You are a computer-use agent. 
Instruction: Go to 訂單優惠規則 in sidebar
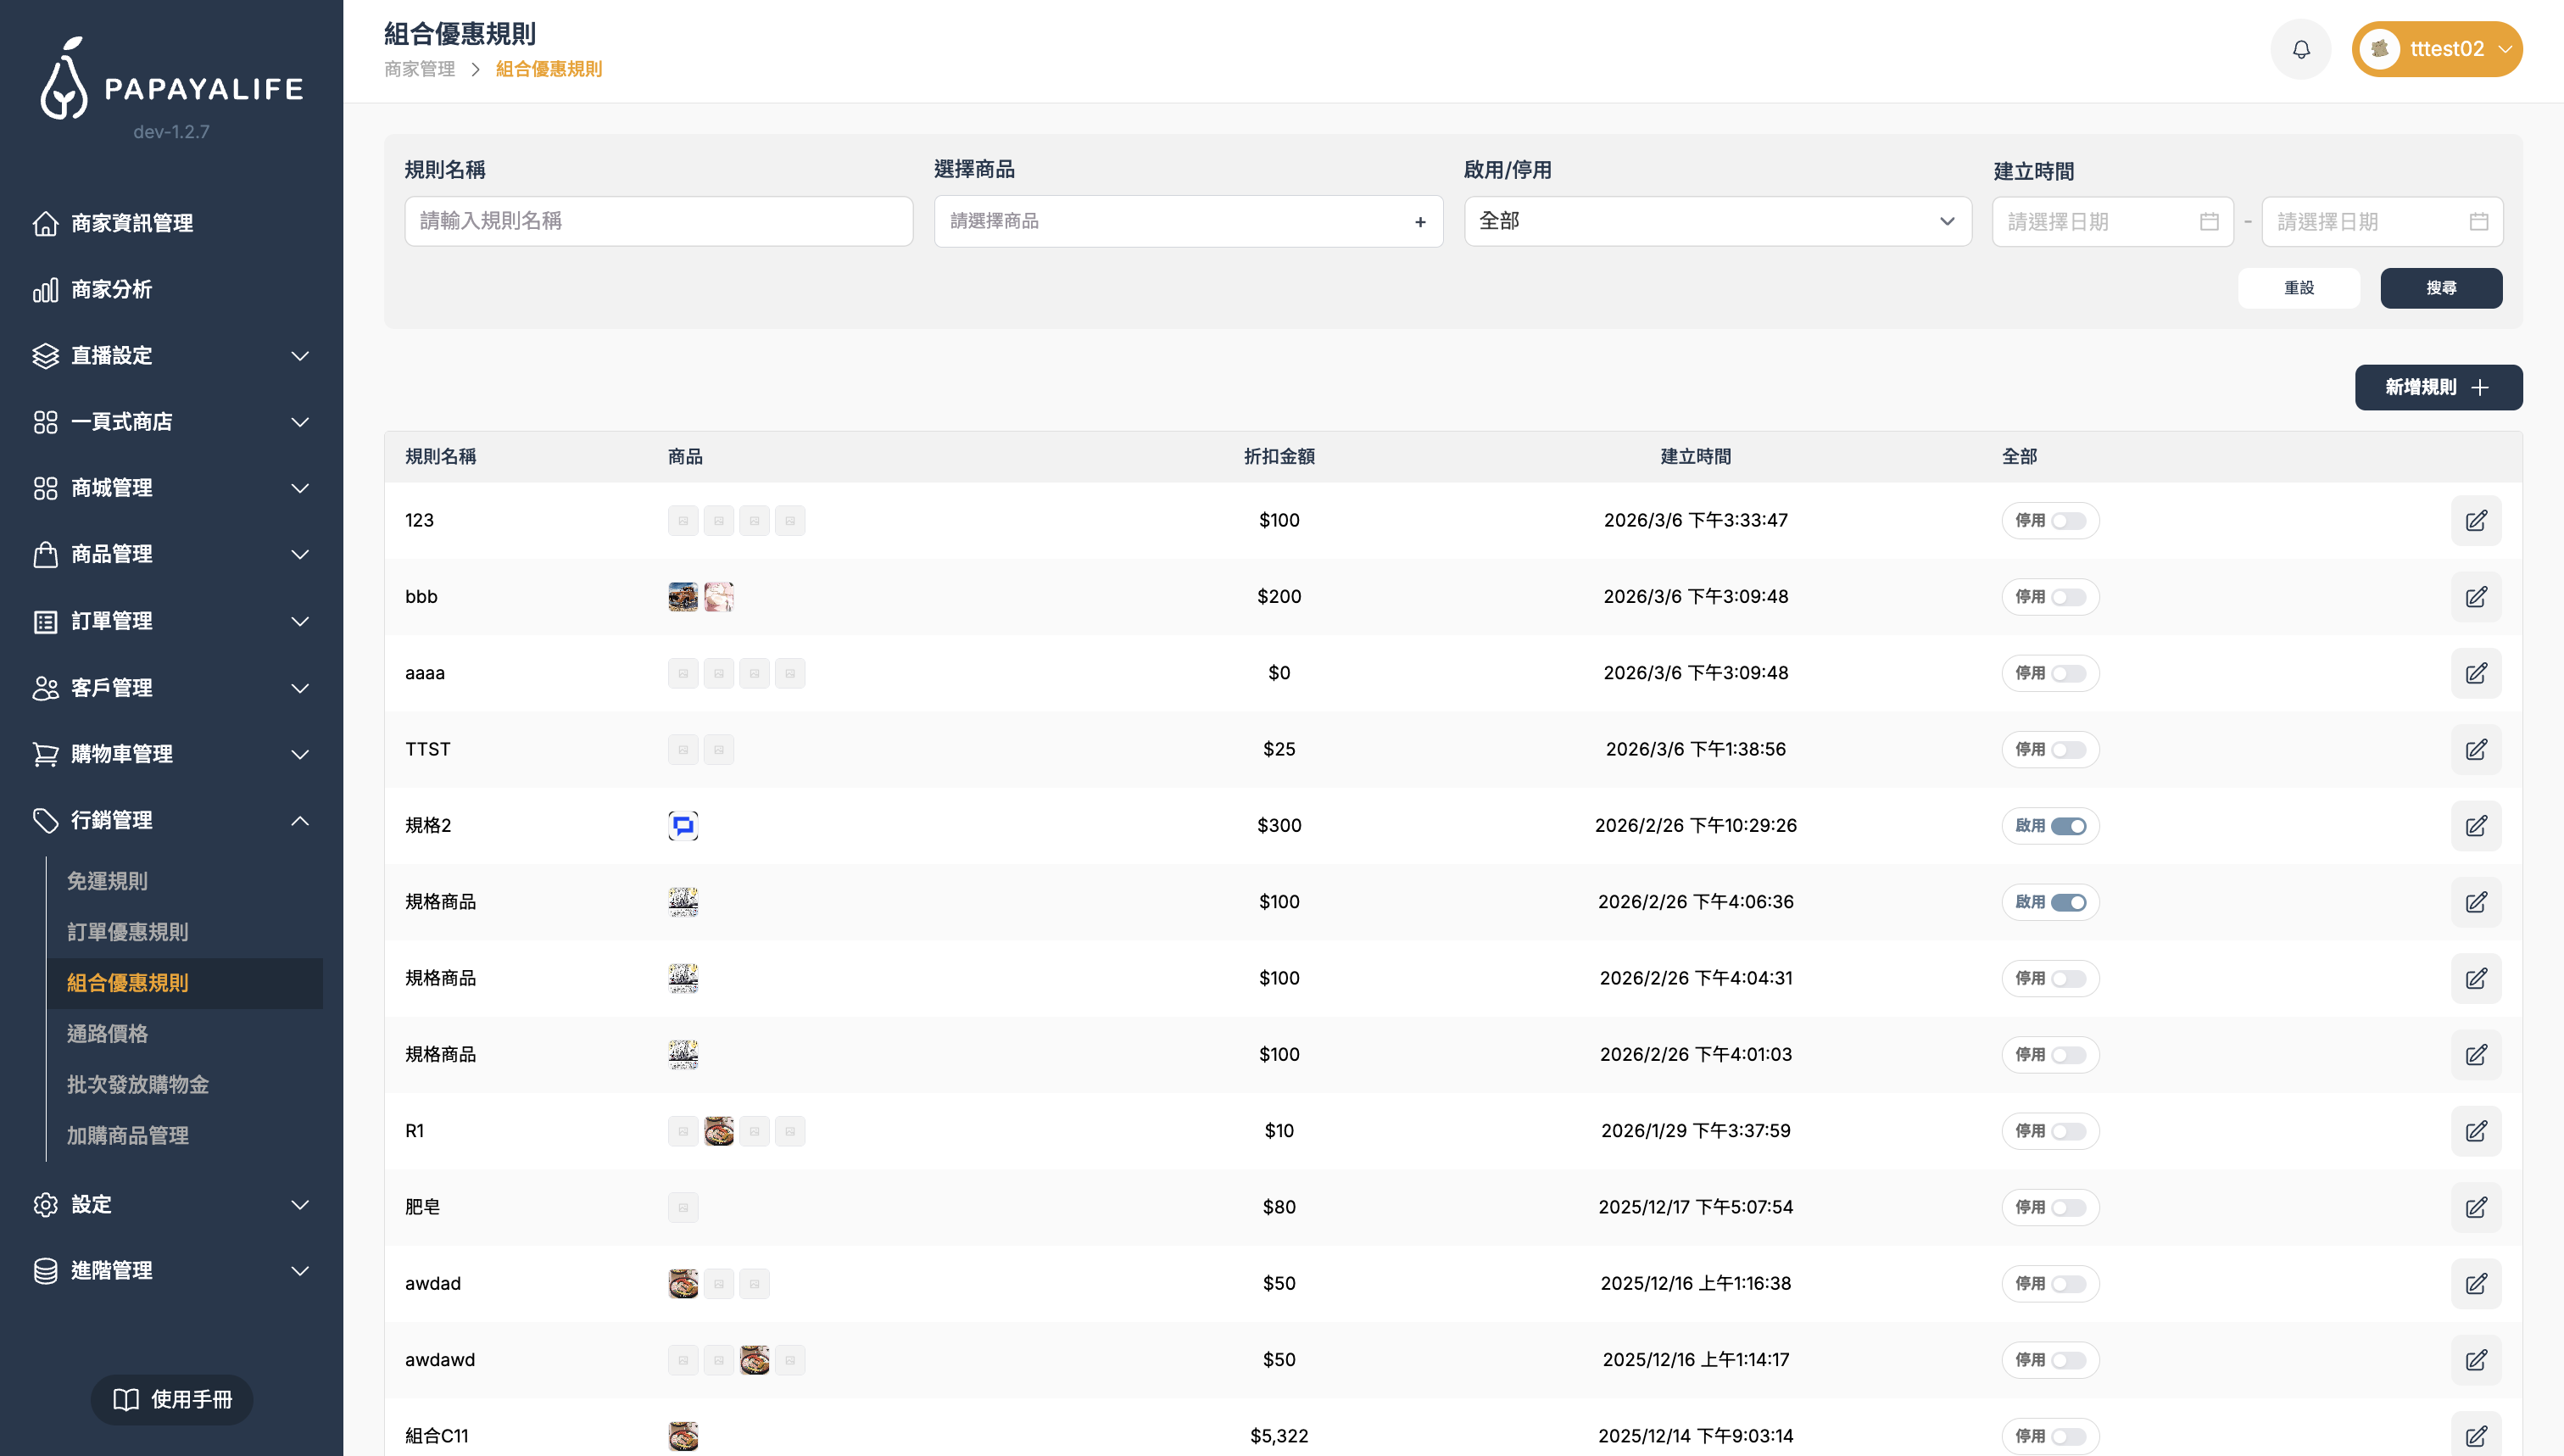(128, 932)
